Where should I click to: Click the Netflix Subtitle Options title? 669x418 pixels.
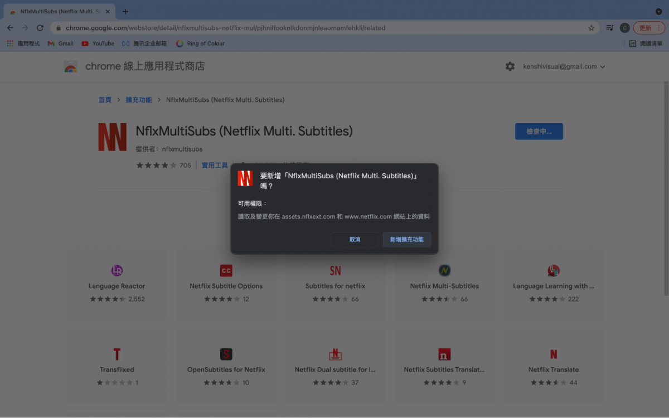coord(226,286)
